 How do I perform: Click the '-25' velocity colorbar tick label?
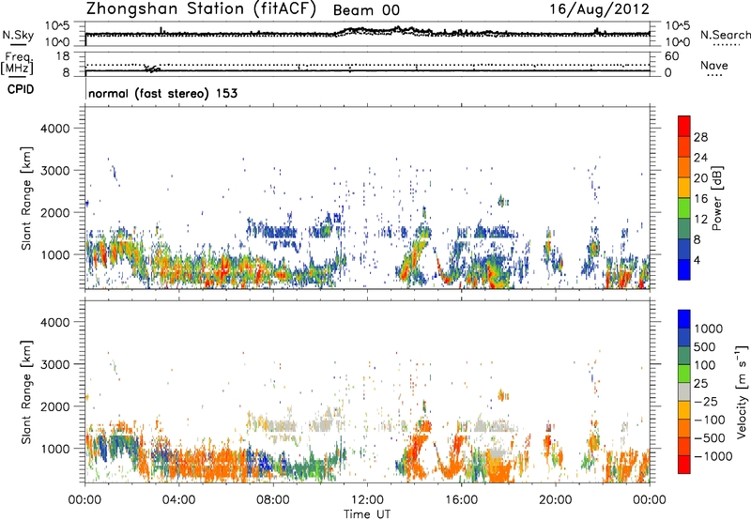(x=706, y=401)
